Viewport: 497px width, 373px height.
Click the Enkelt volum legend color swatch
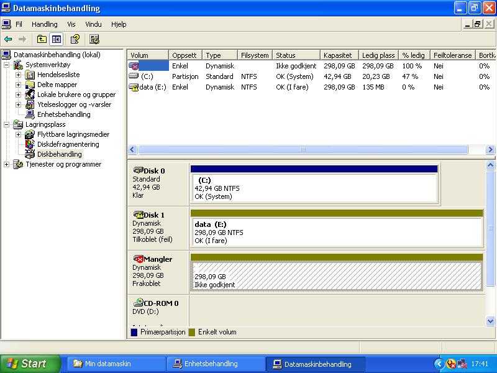click(191, 332)
